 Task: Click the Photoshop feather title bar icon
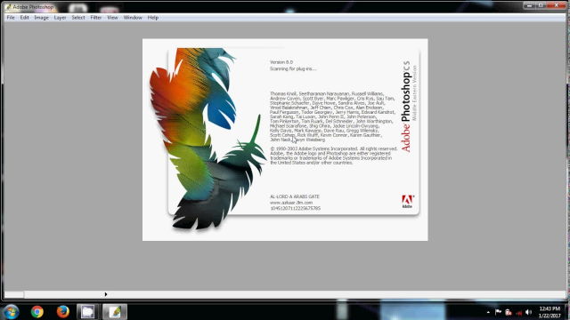pyautogui.click(x=8, y=7)
